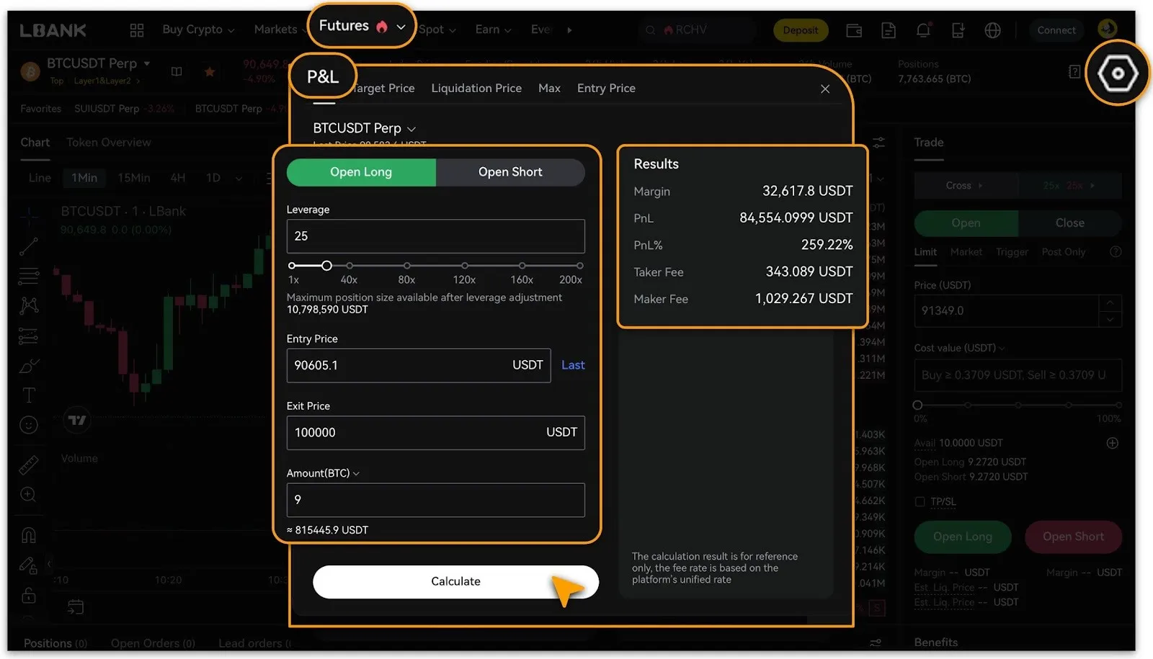Switch to Open Short in calculator
The height and width of the screenshot is (659, 1153).
510,172
